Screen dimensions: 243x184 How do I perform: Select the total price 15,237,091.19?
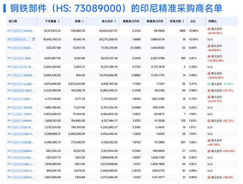(109, 67)
